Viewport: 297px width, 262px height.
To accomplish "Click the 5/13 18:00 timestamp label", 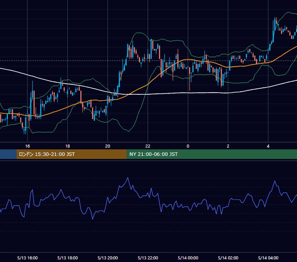I will (68, 258).
